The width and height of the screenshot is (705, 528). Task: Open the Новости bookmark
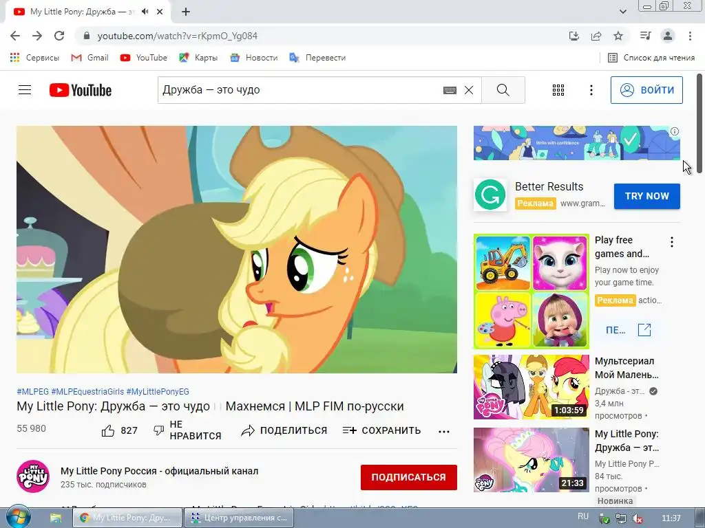click(254, 58)
